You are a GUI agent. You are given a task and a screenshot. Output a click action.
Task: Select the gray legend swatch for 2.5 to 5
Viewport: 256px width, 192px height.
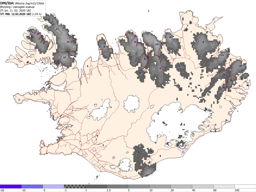[118, 186]
